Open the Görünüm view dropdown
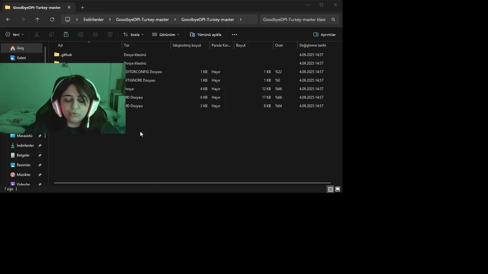488x274 pixels. coord(165,35)
